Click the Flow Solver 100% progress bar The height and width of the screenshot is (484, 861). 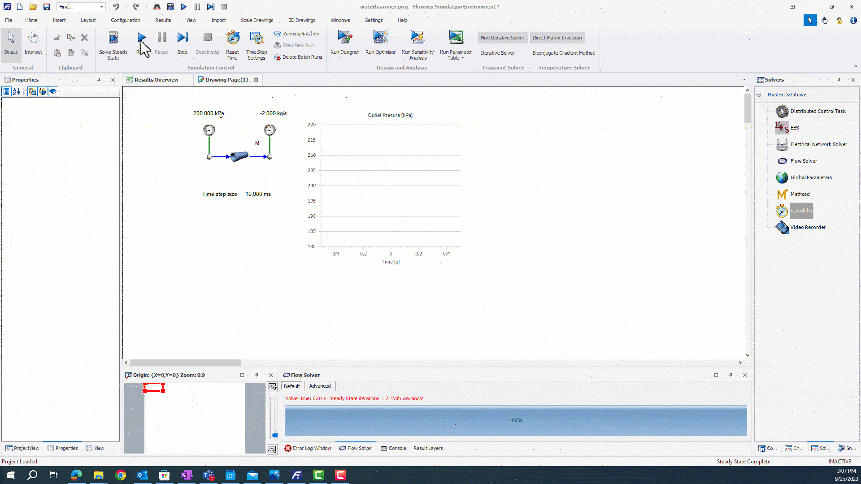click(x=516, y=420)
